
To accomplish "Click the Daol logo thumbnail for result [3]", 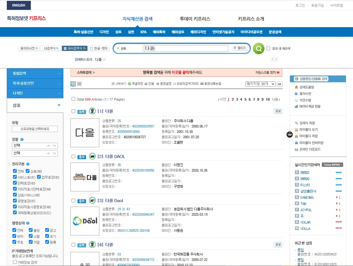I will coord(85,221).
